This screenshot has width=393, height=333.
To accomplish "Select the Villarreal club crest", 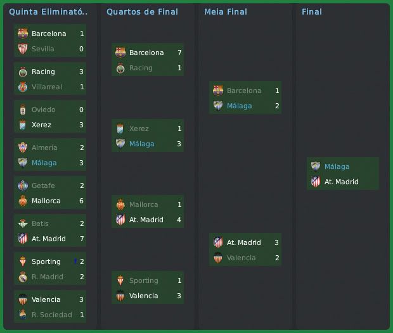I will coord(23,87).
